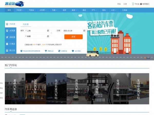This screenshot has height=115, width=154.
Task: Click the swap cities 换 icon
Action: (51, 33)
